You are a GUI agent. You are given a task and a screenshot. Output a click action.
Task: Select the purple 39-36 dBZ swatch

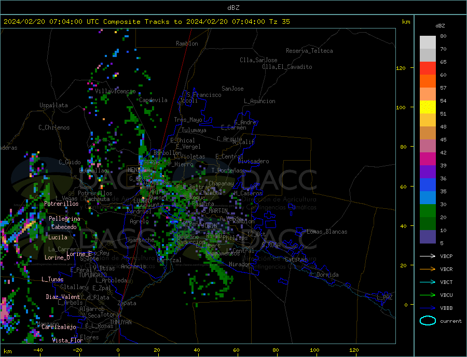coord(428,172)
